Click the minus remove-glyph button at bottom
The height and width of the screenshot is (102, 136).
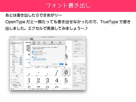pyautogui.click(x=27, y=89)
